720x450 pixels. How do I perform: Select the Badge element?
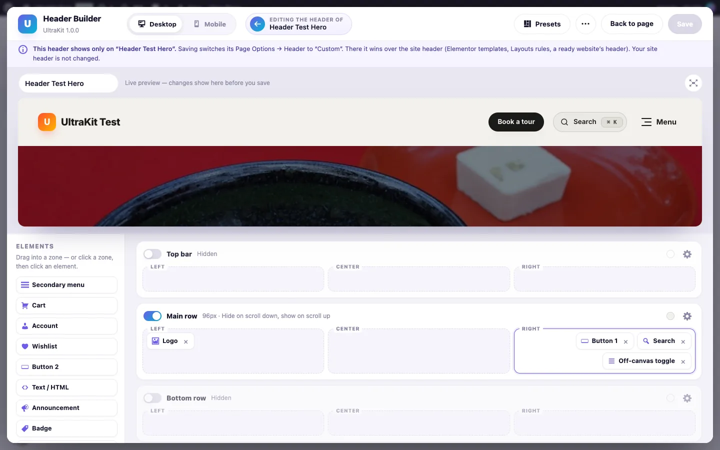point(66,428)
